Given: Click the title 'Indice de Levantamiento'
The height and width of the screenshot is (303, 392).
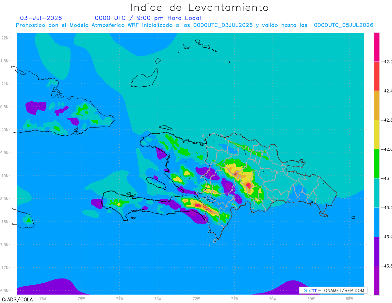Looking at the screenshot, I should click(x=200, y=8).
